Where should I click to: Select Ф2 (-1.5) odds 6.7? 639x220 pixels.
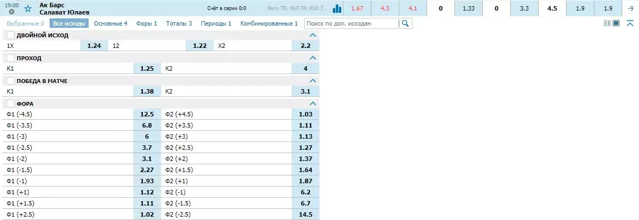pos(306,203)
